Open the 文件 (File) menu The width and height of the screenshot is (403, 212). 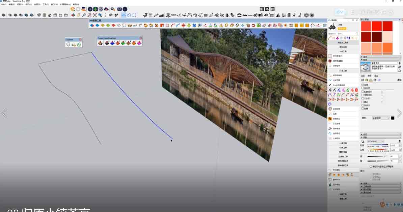click(x=3, y=5)
